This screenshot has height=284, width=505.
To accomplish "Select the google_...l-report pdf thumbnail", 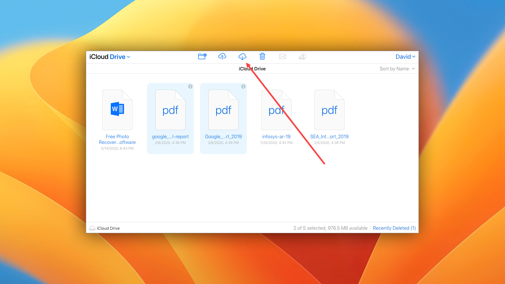I will pyautogui.click(x=170, y=109).
